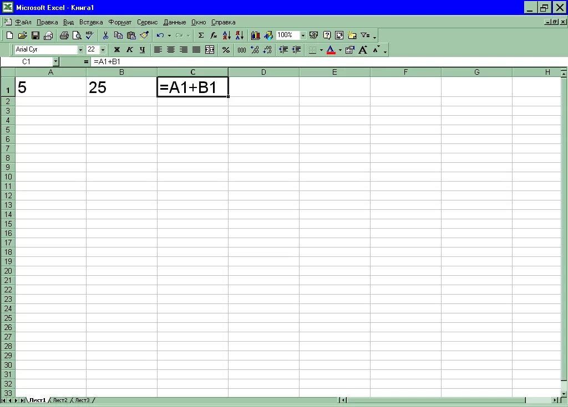Expand more Standard toolbar buttons

375,36
